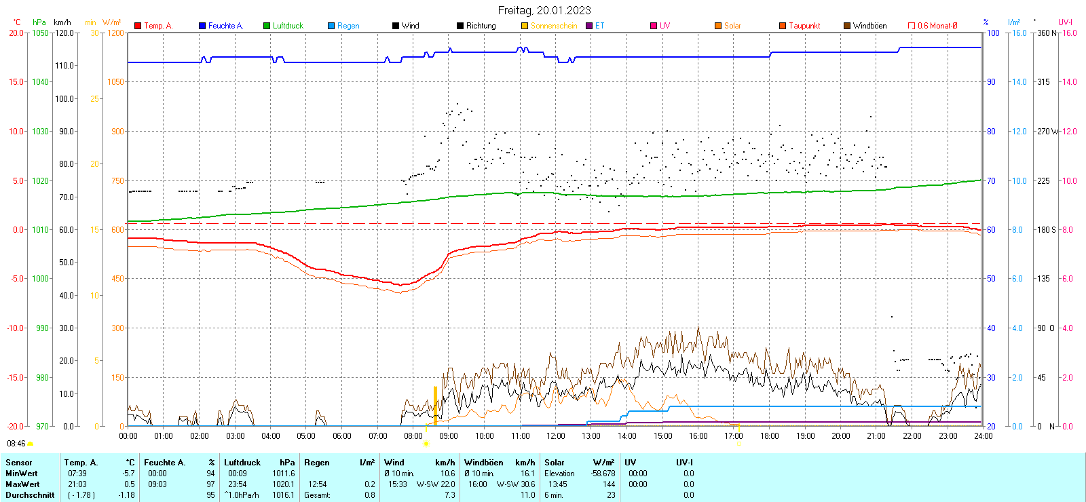
Task: Click the sunrise time 08:46 indicator
Action: [x=16, y=444]
